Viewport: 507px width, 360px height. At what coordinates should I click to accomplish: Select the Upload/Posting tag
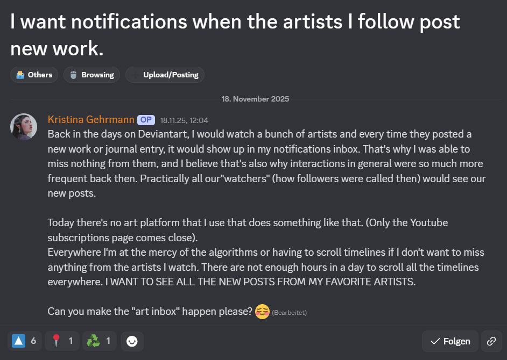[165, 75]
